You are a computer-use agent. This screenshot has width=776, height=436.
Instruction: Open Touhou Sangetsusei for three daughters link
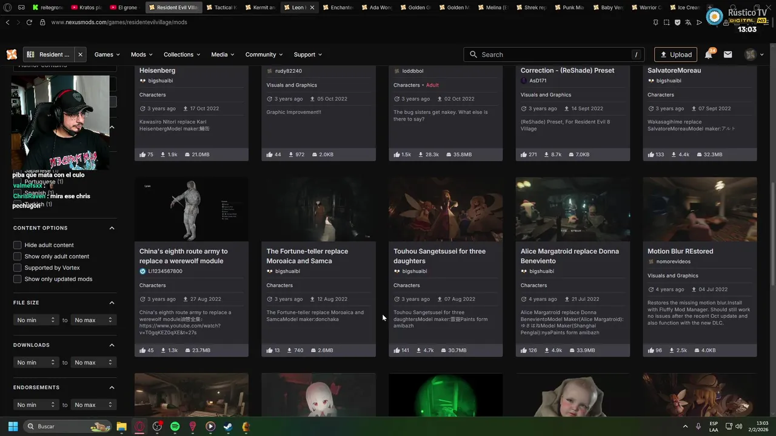[440, 256]
